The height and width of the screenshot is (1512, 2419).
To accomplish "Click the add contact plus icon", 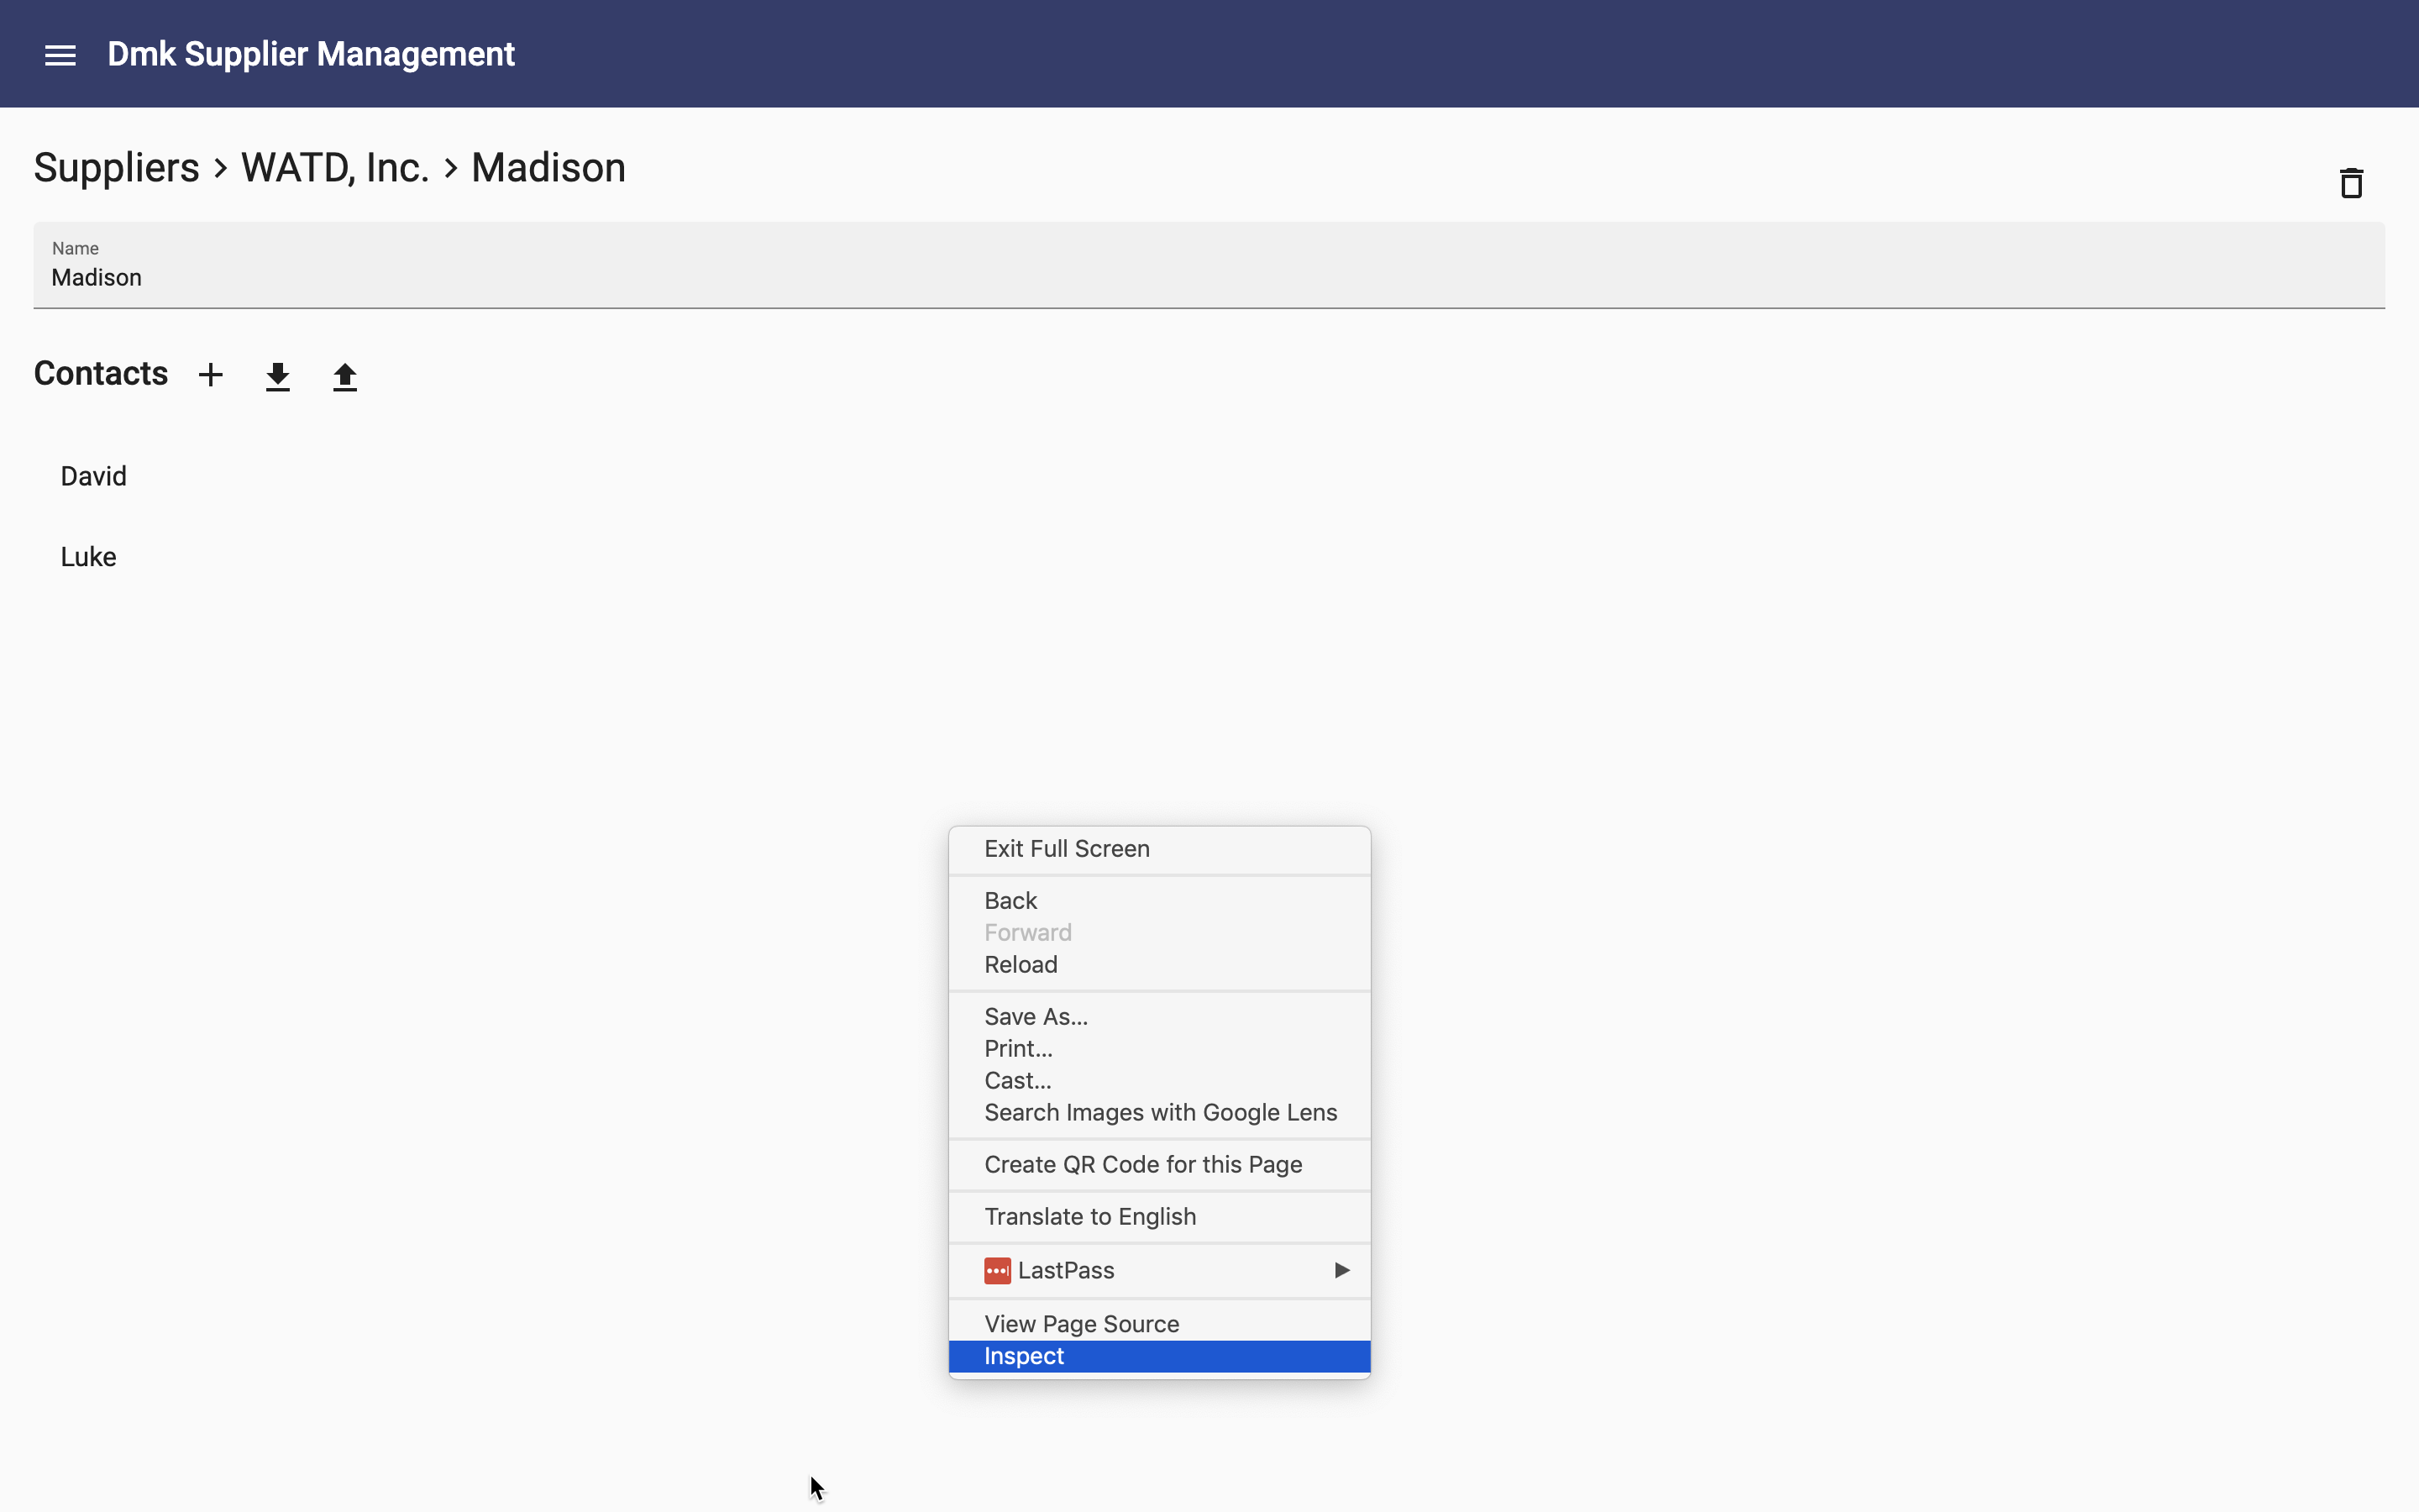I will pyautogui.click(x=209, y=375).
